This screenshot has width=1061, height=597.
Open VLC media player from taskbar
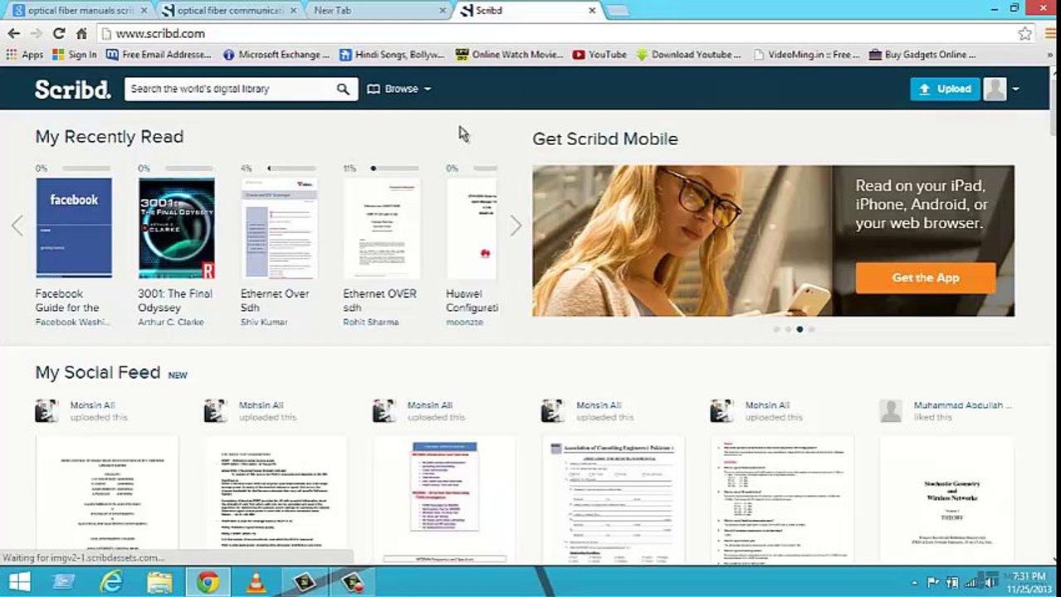[x=257, y=582]
